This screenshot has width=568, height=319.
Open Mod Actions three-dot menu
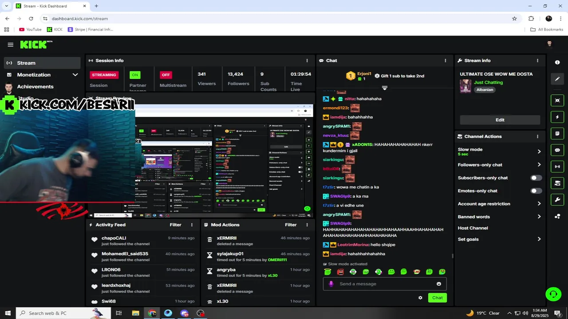point(307,225)
